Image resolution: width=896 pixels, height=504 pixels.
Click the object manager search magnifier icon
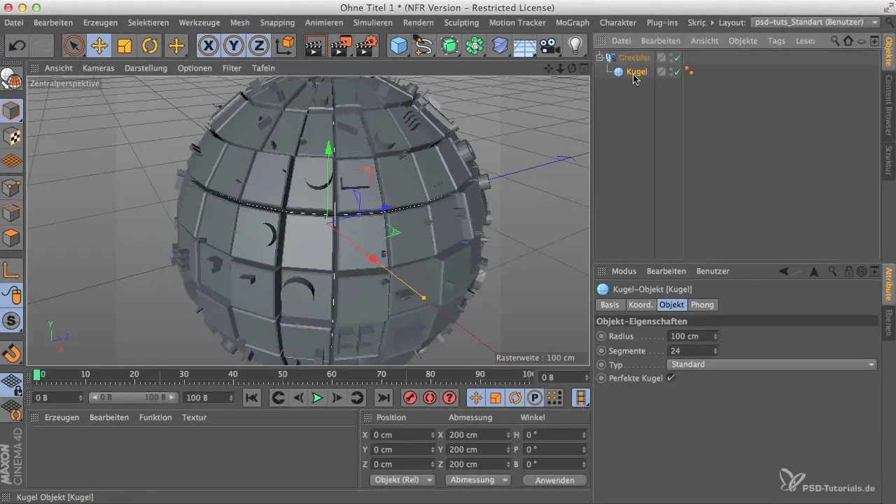pos(835,41)
